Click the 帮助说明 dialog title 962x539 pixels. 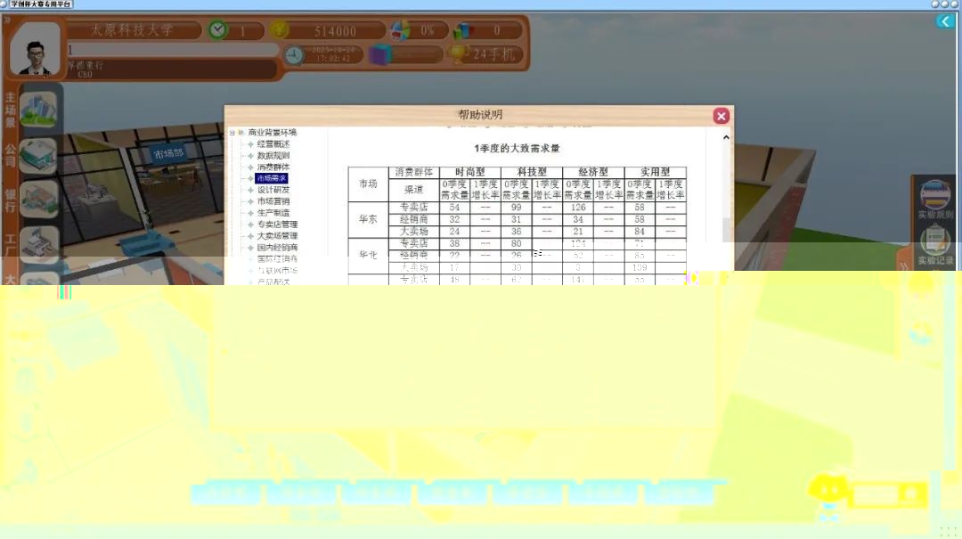(x=480, y=115)
